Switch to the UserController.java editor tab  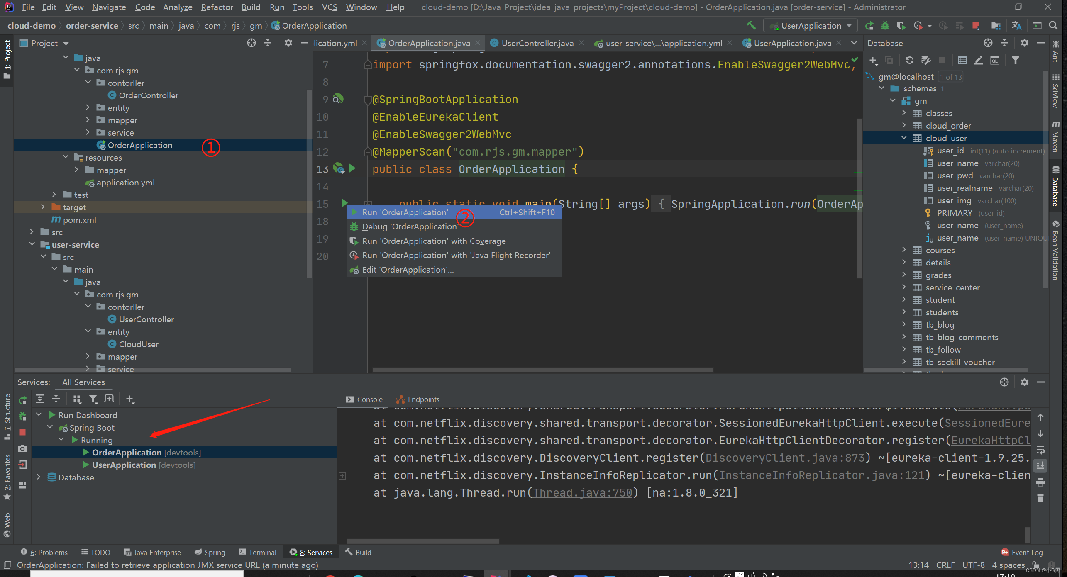(x=537, y=43)
